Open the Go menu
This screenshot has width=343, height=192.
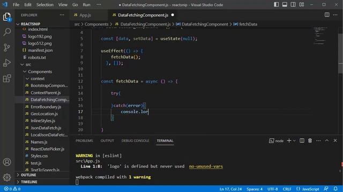75,5
